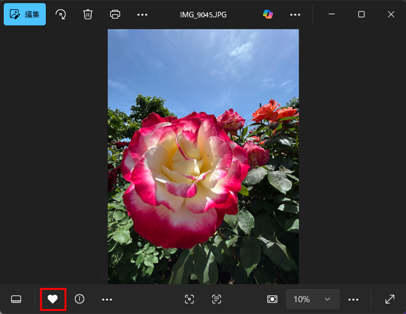Screen dimensions: 406x314
Task: Scan text in the image icon
Action: tap(217, 299)
